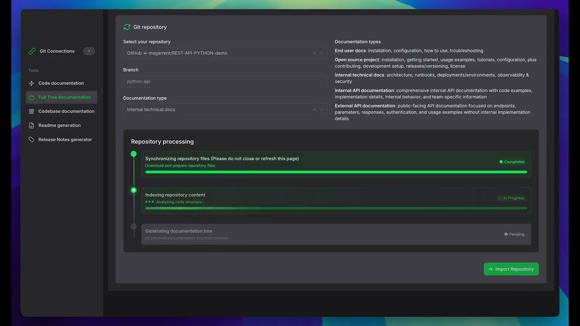This screenshot has height=326, width=580.
Task: Click the Git repository sync icon in the header
Action: coord(127,27)
